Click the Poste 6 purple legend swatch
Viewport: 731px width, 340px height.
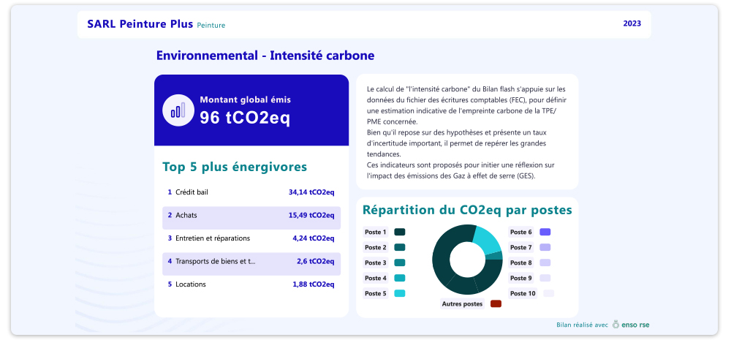tap(545, 232)
